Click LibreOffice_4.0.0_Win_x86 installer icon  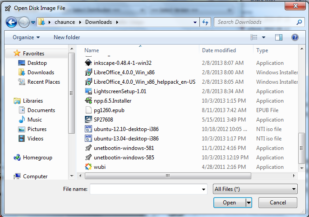coord(88,72)
